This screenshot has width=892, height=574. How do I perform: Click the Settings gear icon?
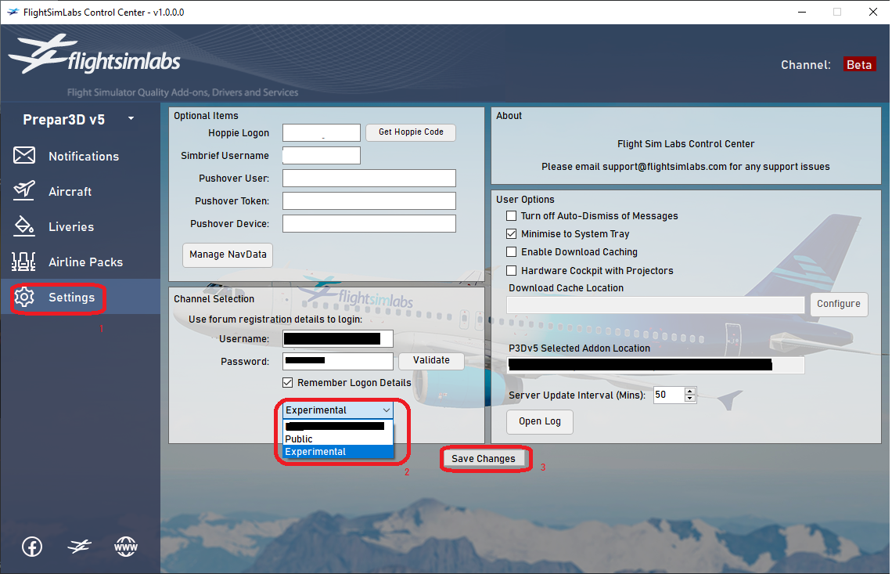point(24,297)
